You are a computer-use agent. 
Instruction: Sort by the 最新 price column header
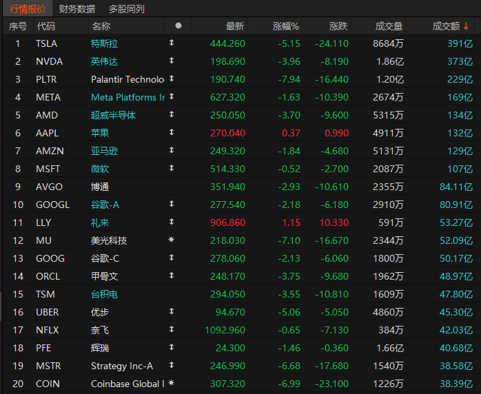(x=234, y=26)
